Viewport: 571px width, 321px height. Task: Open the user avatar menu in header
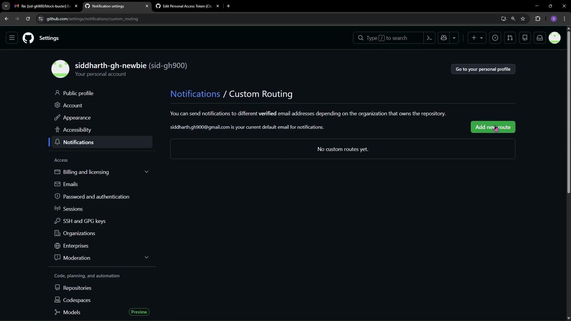click(555, 38)
